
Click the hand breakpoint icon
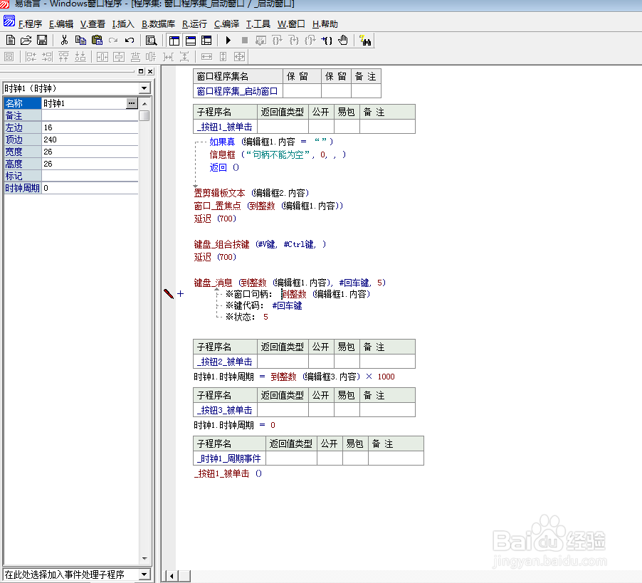[343, 40]
